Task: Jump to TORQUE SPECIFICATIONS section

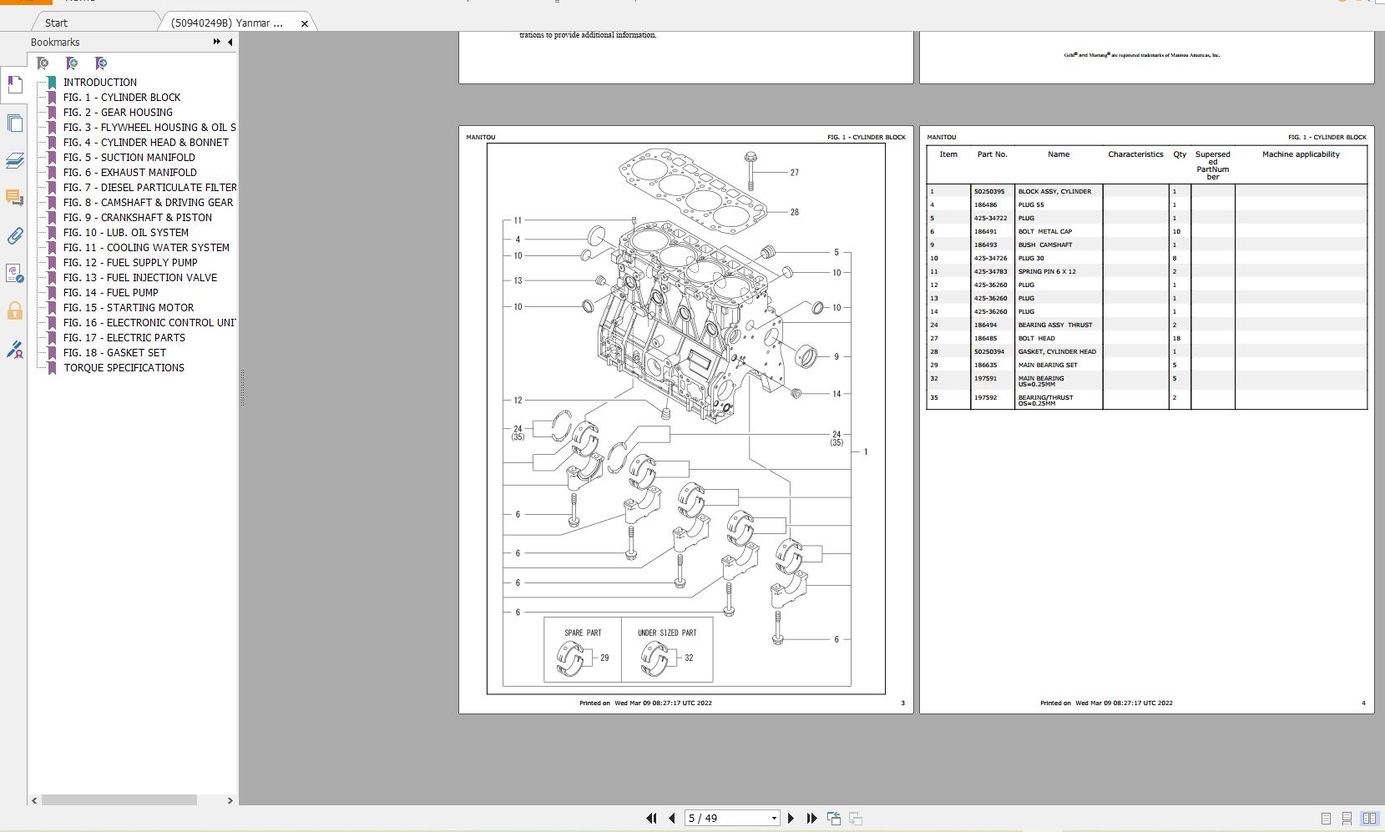Action: click(124, 367)
